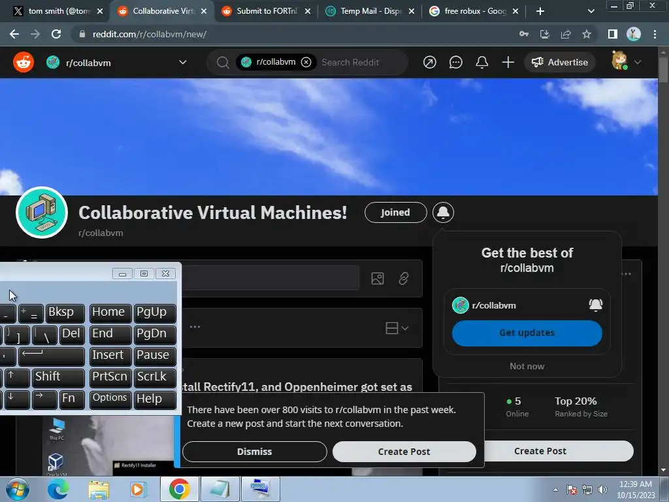Open Reddit notifications bell in header

(481, 62)
